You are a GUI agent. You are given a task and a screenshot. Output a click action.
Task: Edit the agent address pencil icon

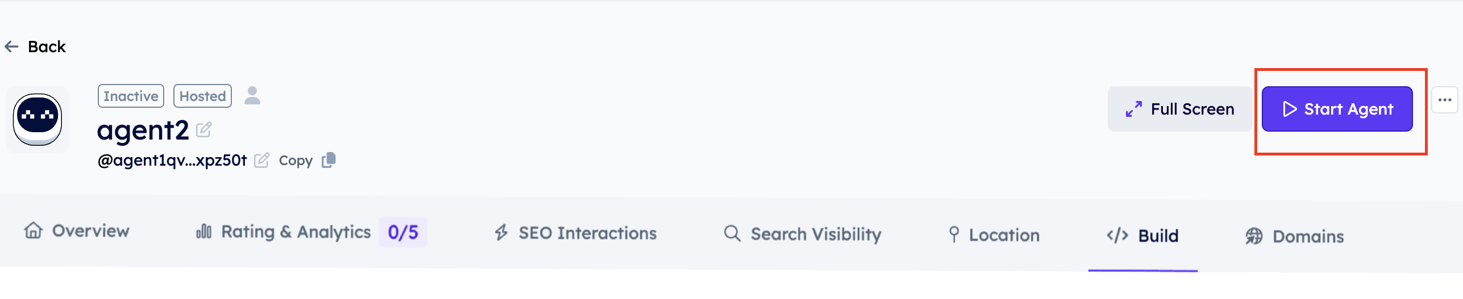pos(261,161)
